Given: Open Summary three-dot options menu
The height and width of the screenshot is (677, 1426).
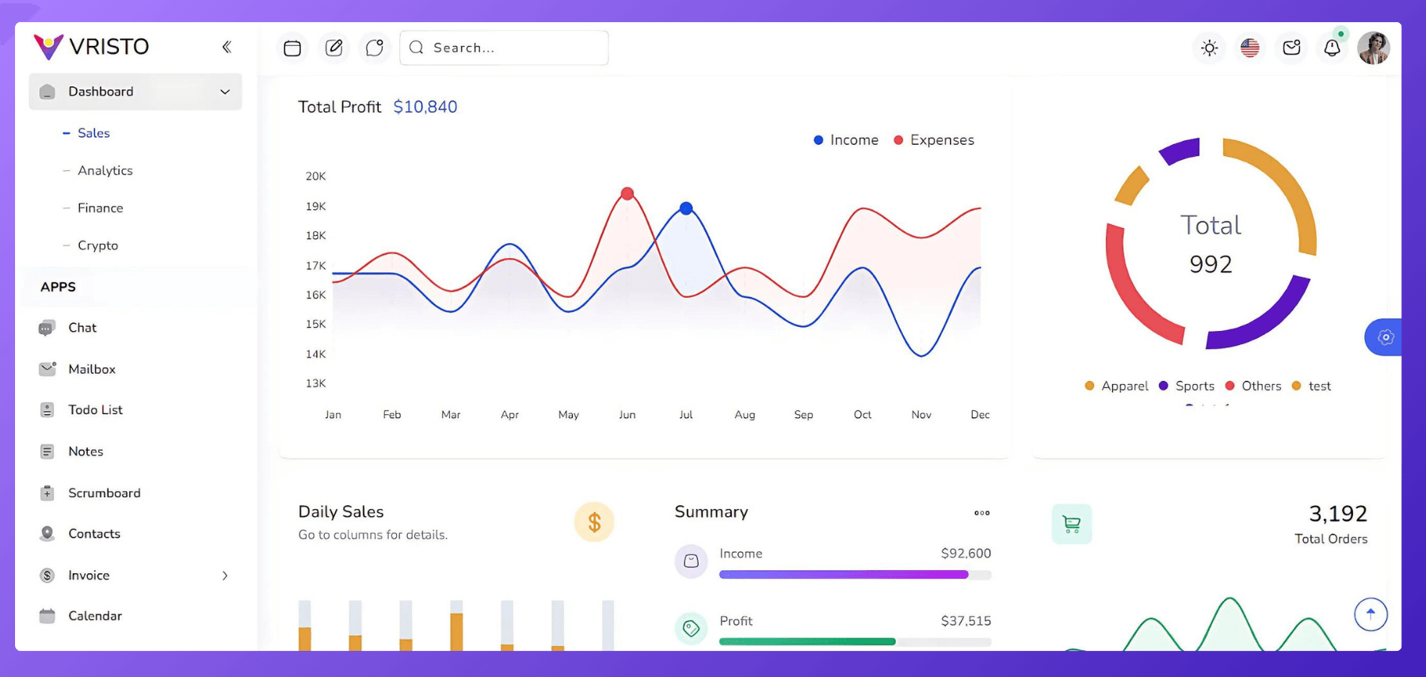Looking at the screenshot, I should point(982,513).
